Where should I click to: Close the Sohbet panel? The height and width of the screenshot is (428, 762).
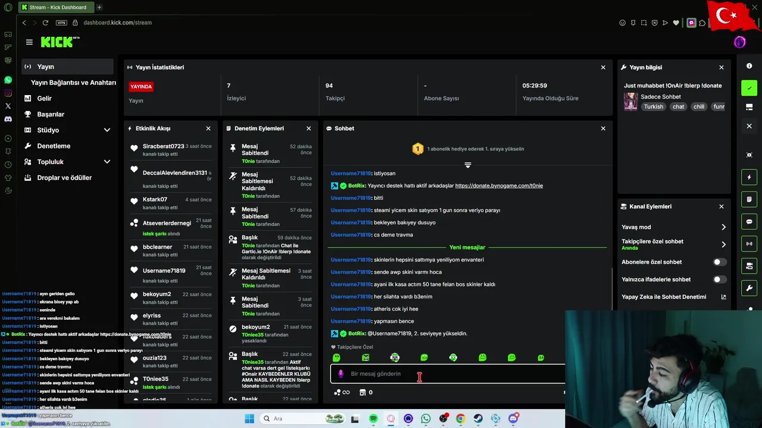click(x=603, y=128)
